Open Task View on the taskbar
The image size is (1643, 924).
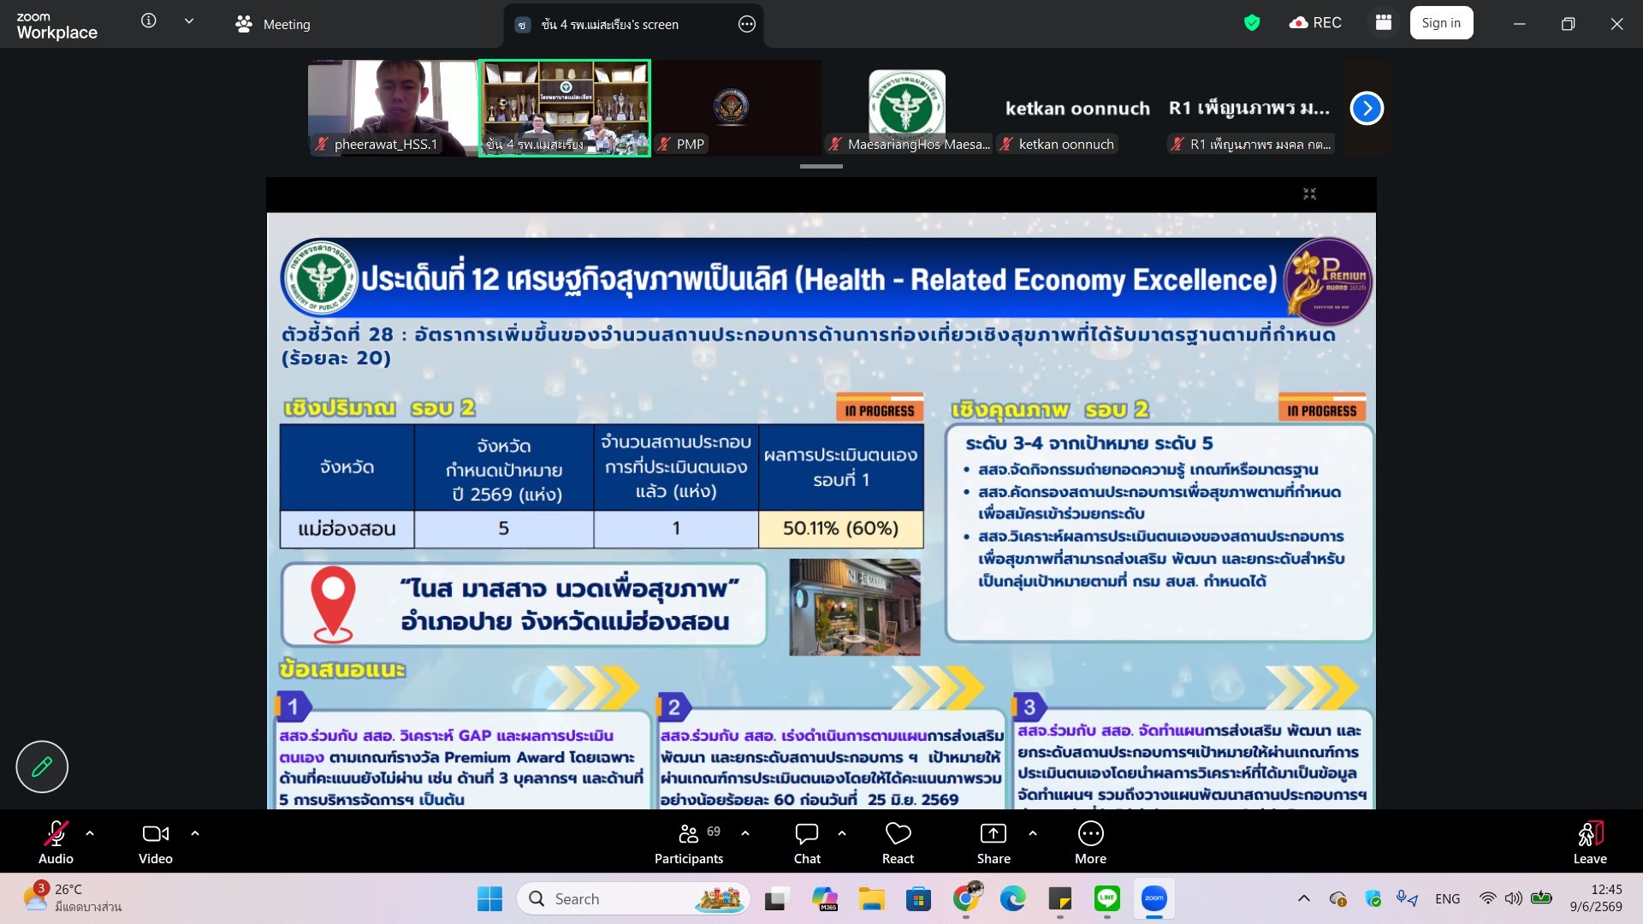[x=775, y=899]
